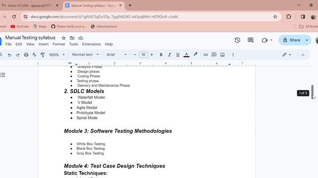The width and height of the screenshot is (318, 178).
Task: Open the Extensions menu
Action: (91, 44)
